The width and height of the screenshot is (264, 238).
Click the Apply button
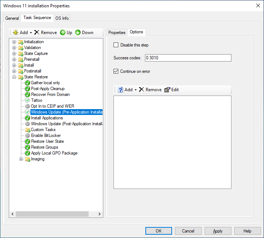click(218, 231)
